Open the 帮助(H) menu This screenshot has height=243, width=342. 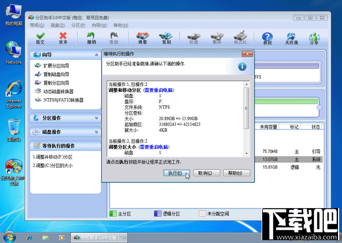(x=121, y=25)
